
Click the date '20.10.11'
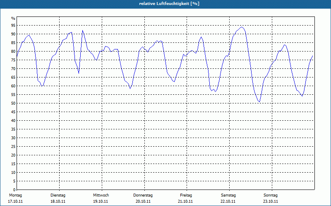tap(143, 201)
